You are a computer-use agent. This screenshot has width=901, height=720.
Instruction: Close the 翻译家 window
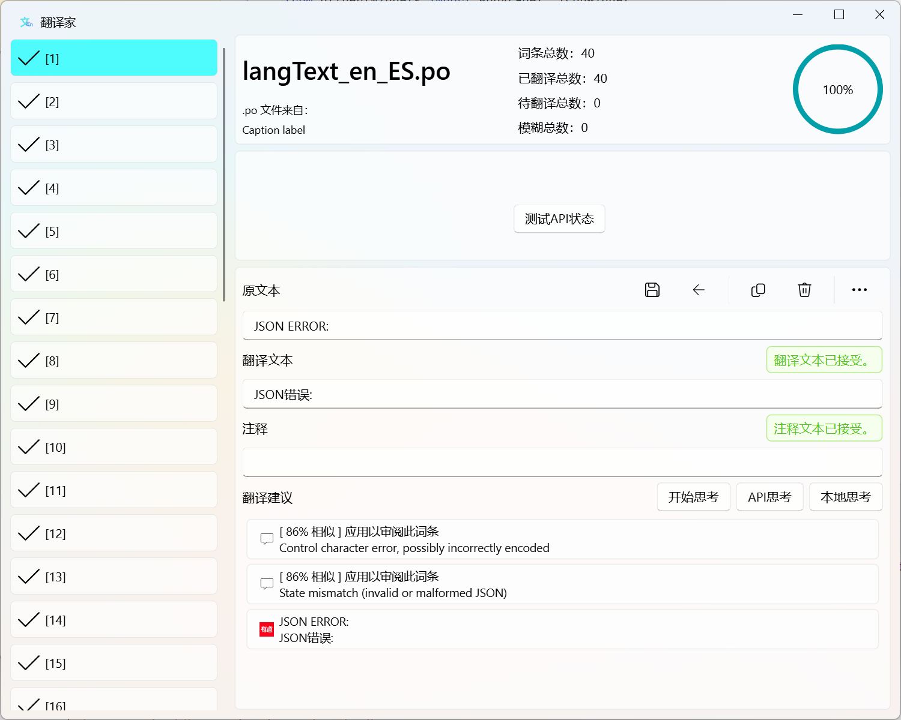[879, 14]
